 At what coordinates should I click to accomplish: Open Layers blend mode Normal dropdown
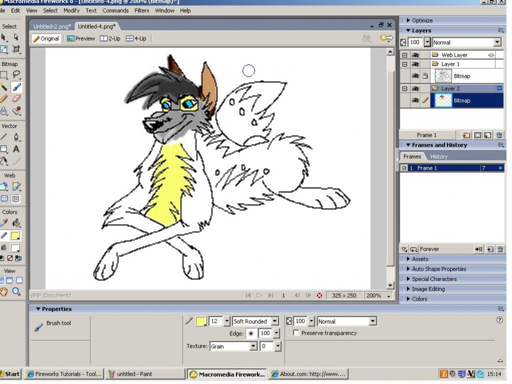[x=497, y=42]
